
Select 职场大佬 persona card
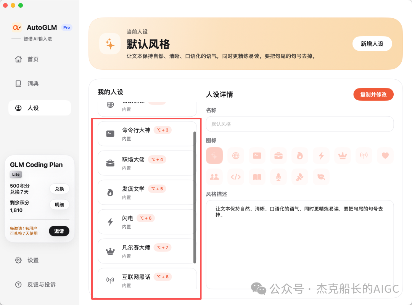(147, 163)
